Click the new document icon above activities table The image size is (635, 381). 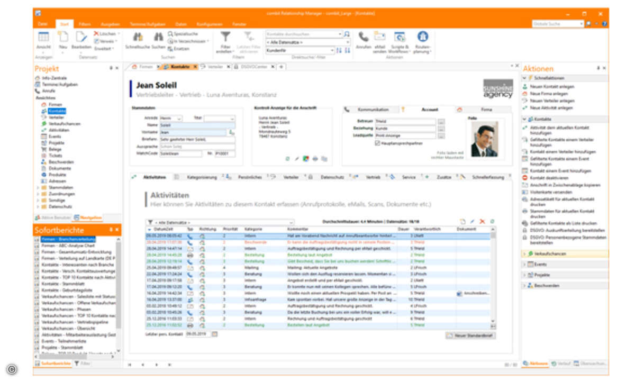click(x=462, y=221)
